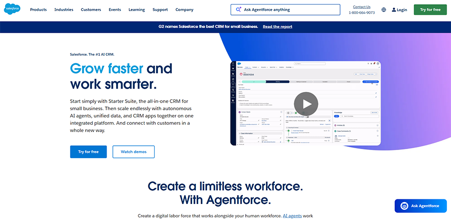The width and height of the screenshot is (451, 219).
Task: Open the Company menu
Action: click(x=184, y=9)
